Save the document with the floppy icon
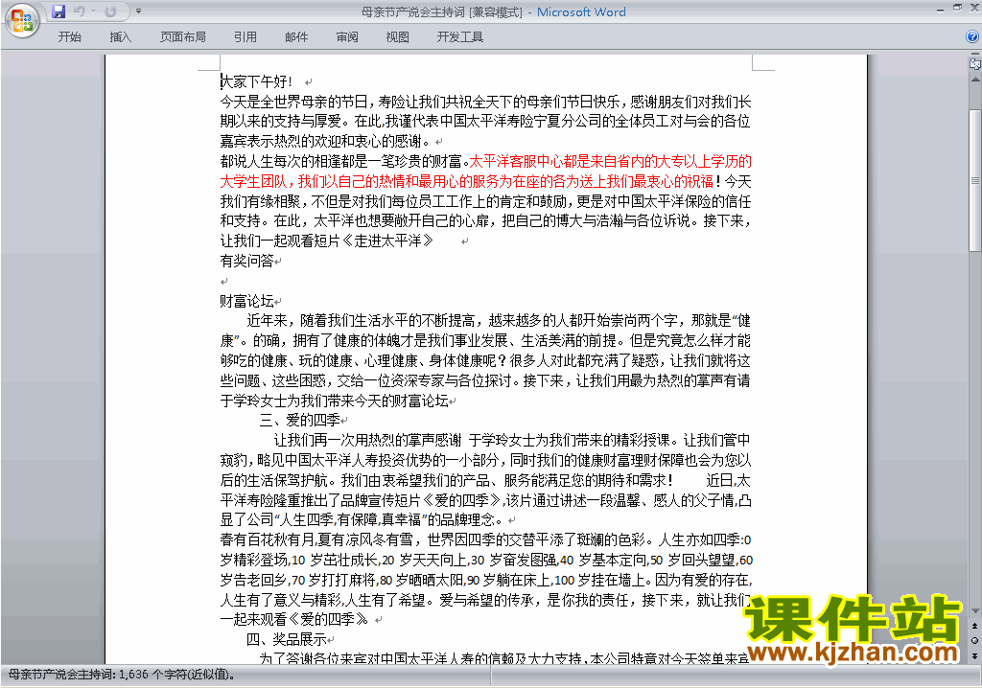 click(x=58, y=11)
